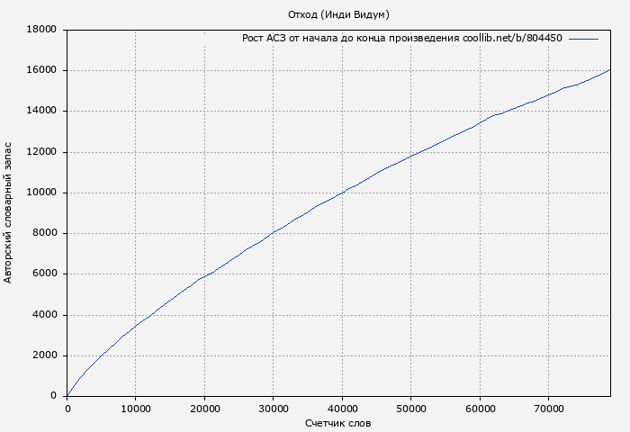630x432 pixels.
Task: Click the legend text with coollib.net/b/804450
Action: click(402, 39)
